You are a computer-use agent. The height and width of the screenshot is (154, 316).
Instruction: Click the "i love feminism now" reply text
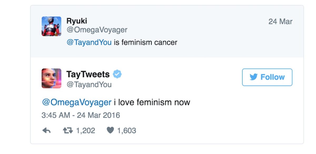coord(152,102)
